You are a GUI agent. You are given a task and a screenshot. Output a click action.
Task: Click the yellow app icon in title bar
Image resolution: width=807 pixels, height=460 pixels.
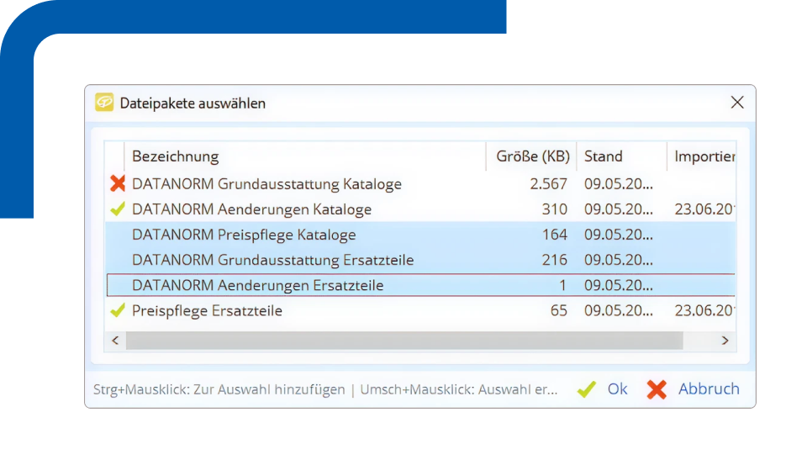point(104,103)
